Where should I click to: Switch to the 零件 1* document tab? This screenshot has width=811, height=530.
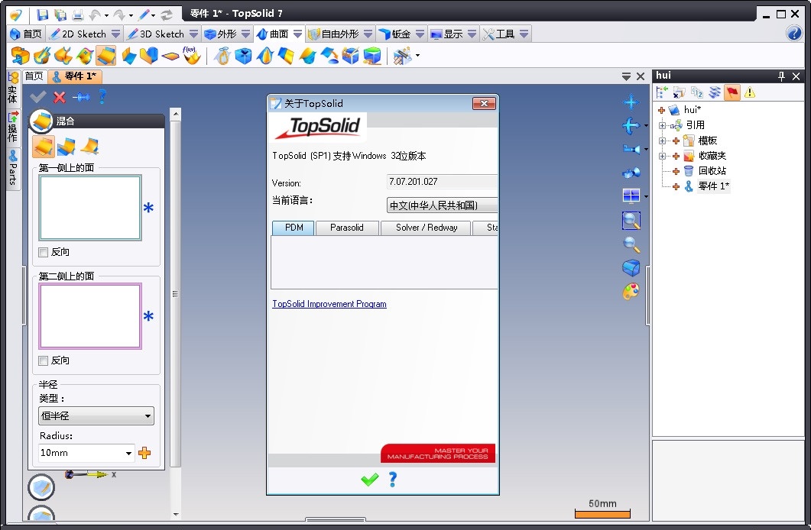point(76,76)
